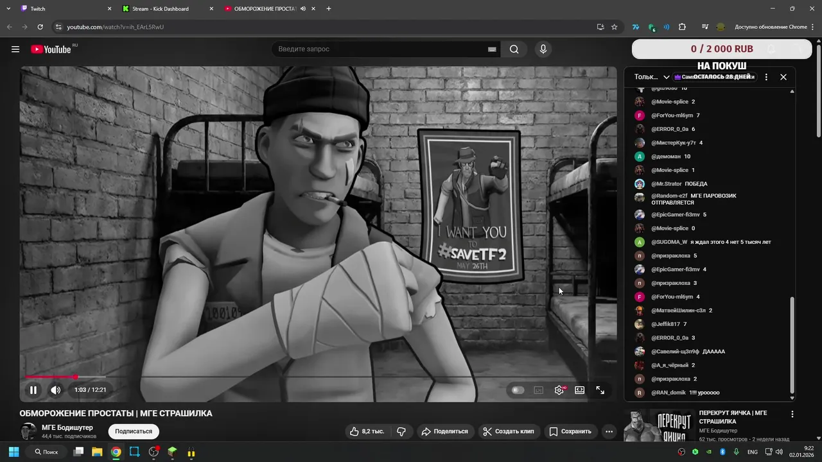Click the YouTube search magnifier button
Image resolution: width=822 pixels, height=462 pixels.
[514, 49]
